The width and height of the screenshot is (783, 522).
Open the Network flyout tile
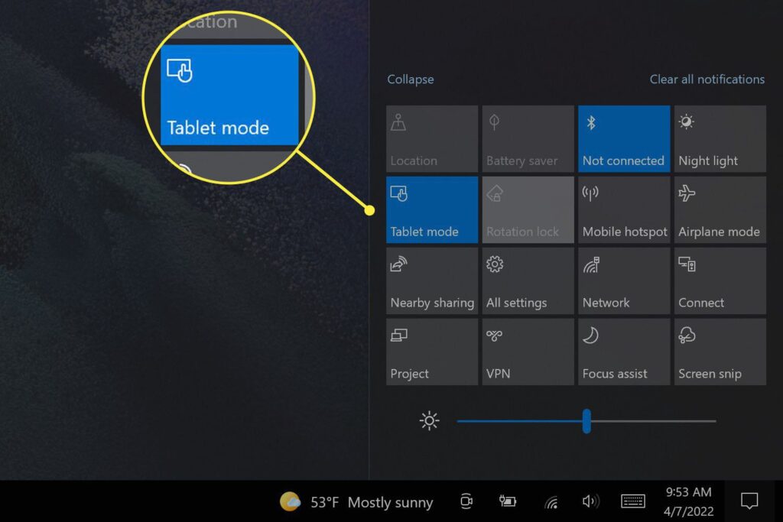[x=623, y=280]
